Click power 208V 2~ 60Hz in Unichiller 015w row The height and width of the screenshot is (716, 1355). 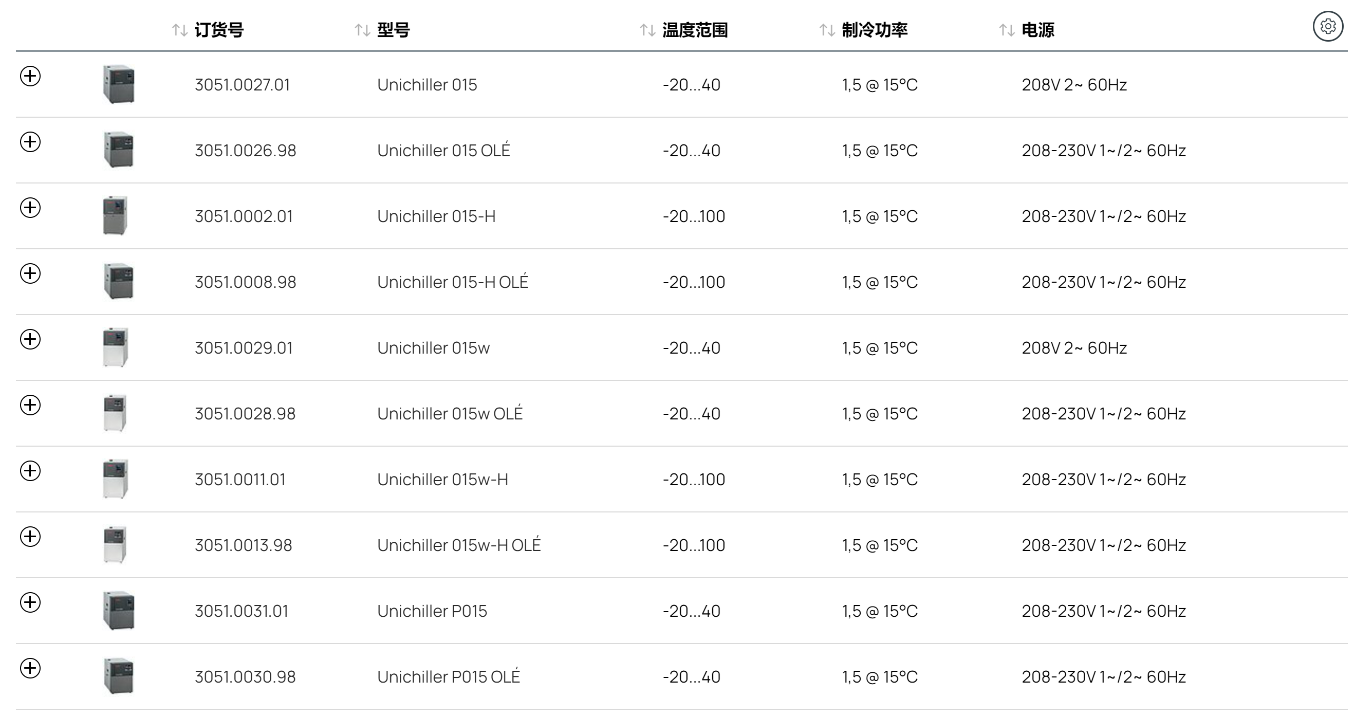[1074, 348]
